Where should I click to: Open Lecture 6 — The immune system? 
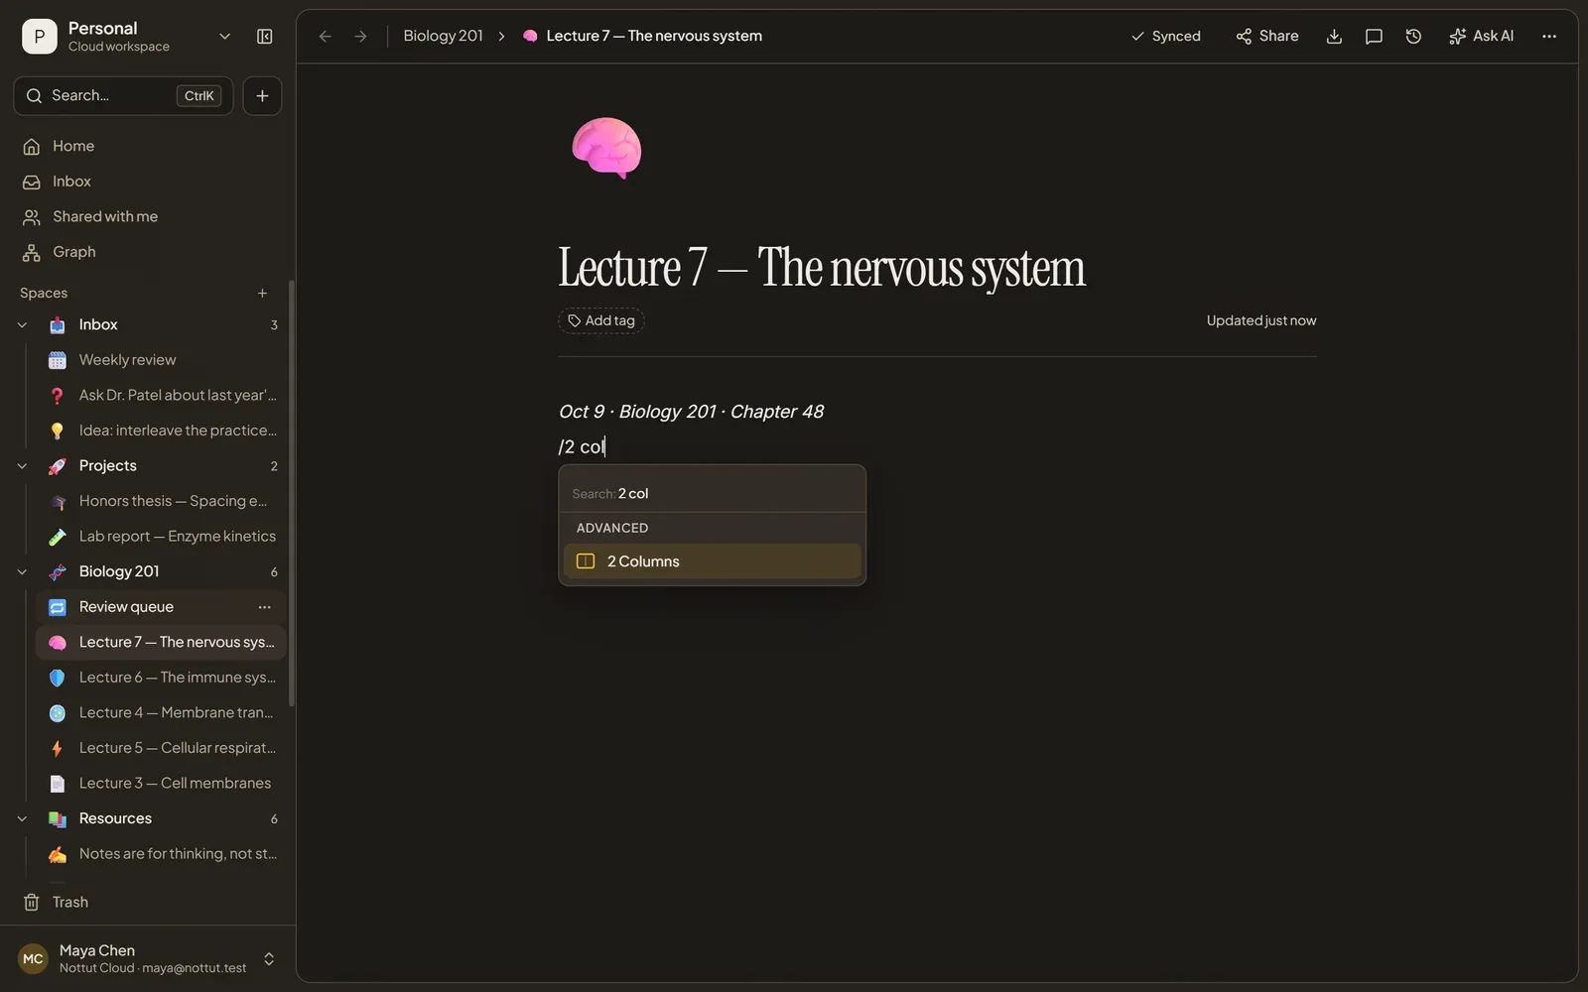tap(161, 678)
